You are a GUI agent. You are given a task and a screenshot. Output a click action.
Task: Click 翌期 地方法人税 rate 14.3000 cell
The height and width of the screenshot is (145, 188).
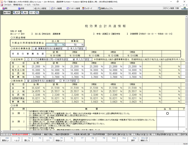[x=56, y=70]
